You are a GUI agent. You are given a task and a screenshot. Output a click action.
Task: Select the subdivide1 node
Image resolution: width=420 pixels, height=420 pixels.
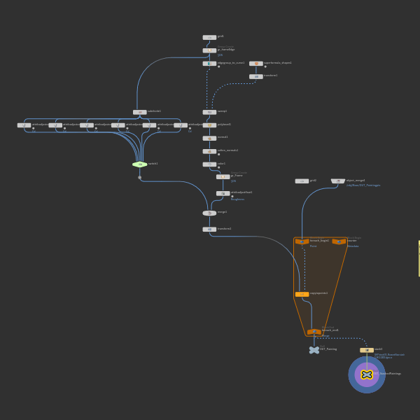[140, 112]
